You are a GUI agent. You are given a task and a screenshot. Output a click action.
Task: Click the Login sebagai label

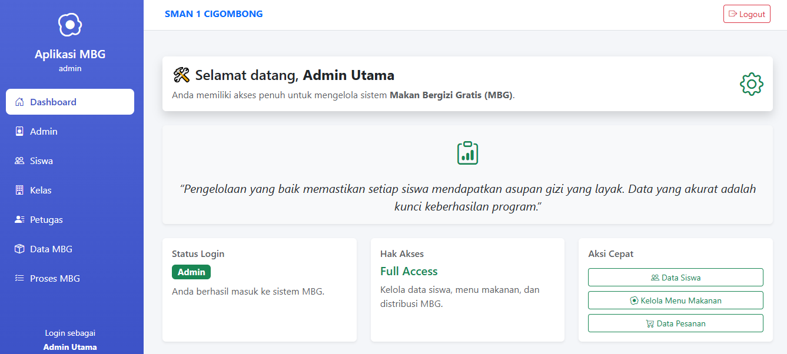click(x=70, y=333)
